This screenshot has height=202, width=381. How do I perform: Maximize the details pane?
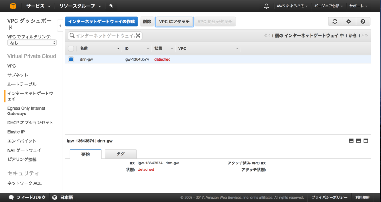pos(366,141)
